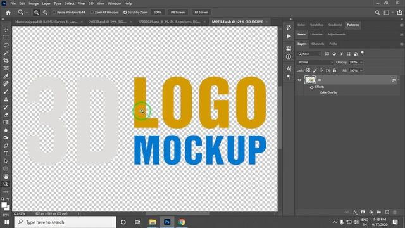
Task: Click the 100% zoom button
Action: (x=158, y=13)
